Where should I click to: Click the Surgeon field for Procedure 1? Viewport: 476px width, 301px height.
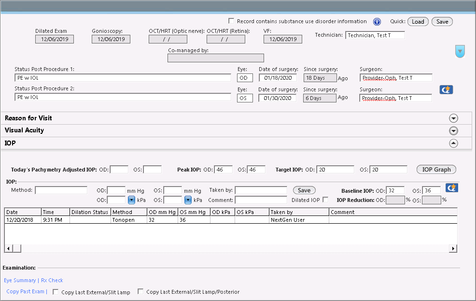(x=396, y=78)
